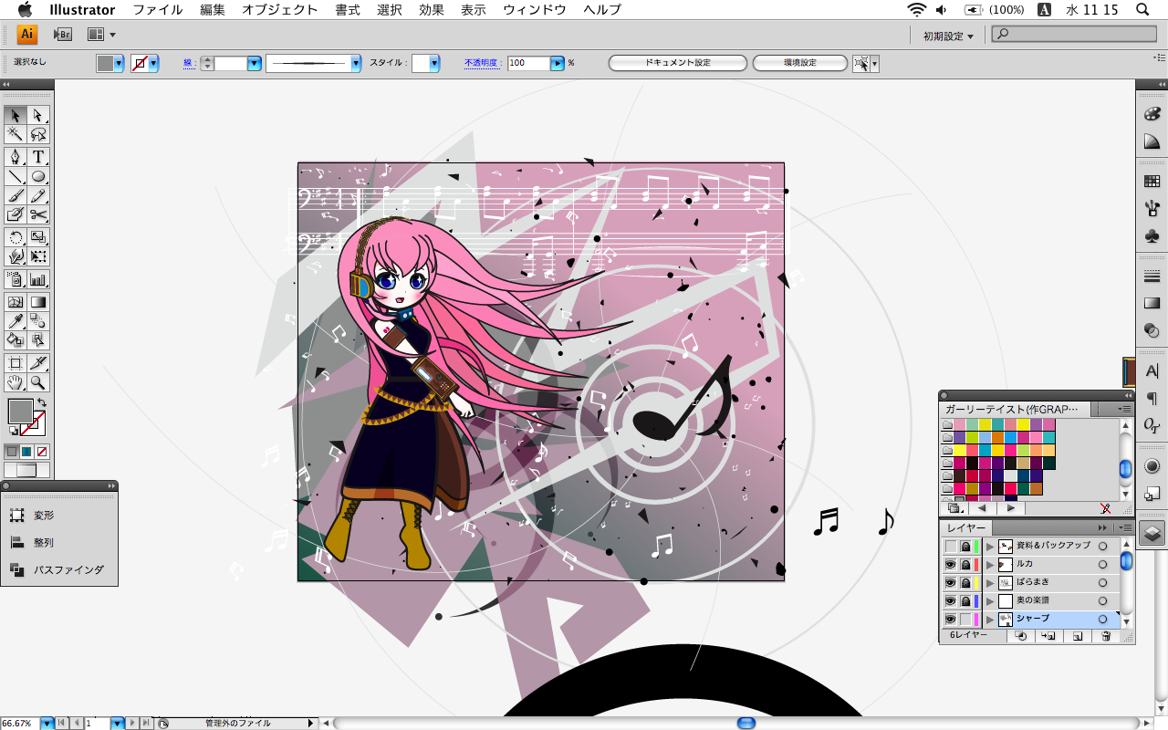Unlock the 奥の楽譜 layer
This screenshot has width=1168, height=730.
pos(965,600)
